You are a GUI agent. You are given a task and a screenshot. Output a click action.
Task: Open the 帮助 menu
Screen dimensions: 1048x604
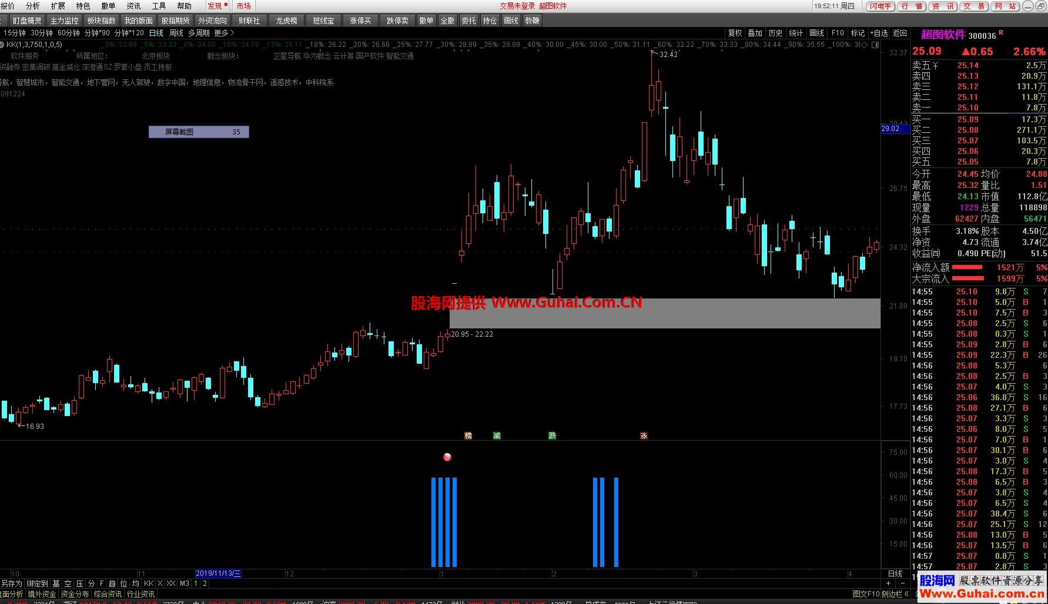[185, 6]
